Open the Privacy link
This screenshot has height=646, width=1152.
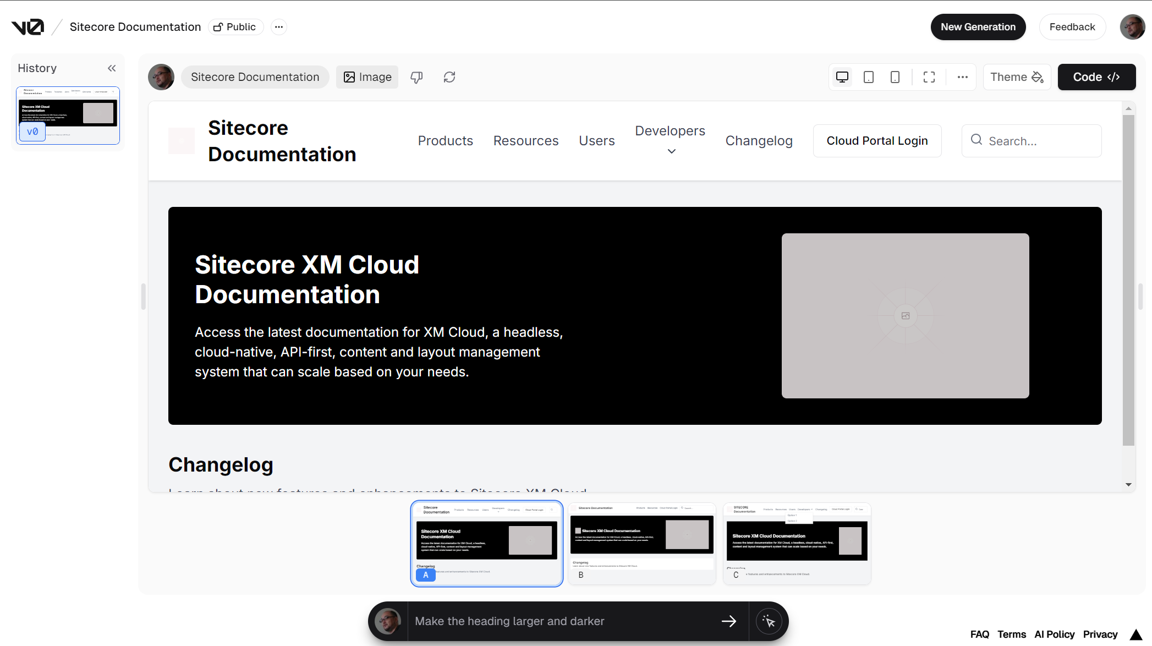click(1100, 634)
